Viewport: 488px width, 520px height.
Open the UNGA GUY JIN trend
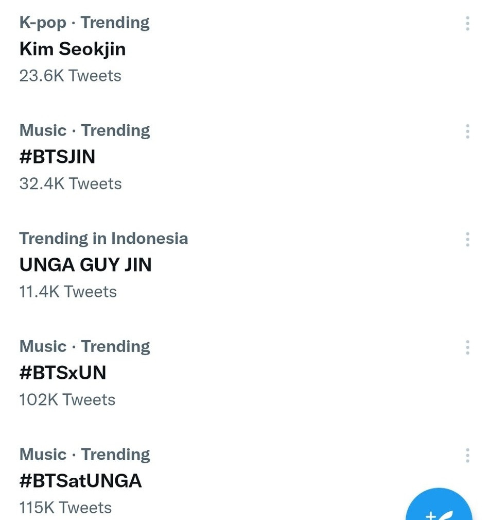click(x=85, y=265)
